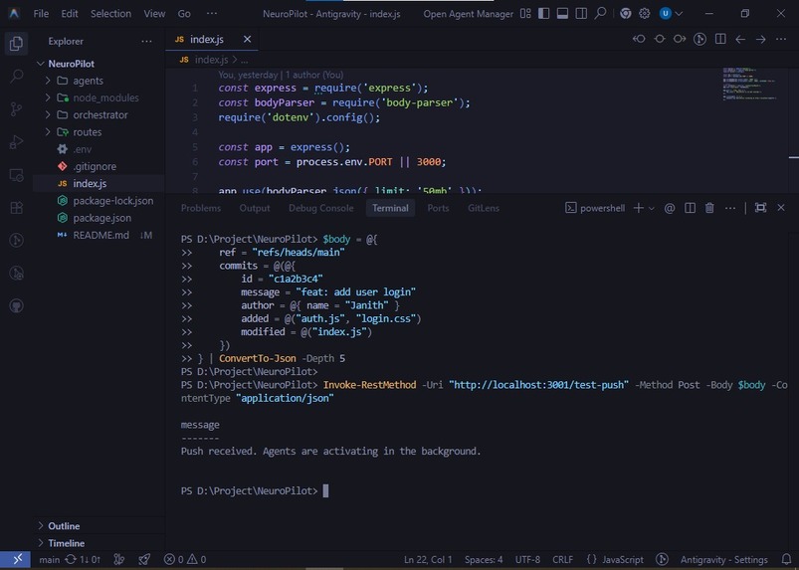This screenshot has width=799, height=570.
Task: Open README.md in explorer
Action: [x=99, y=236]
